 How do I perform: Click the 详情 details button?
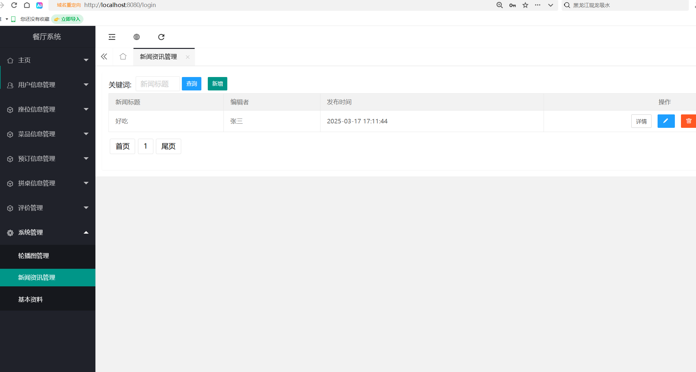641,121
